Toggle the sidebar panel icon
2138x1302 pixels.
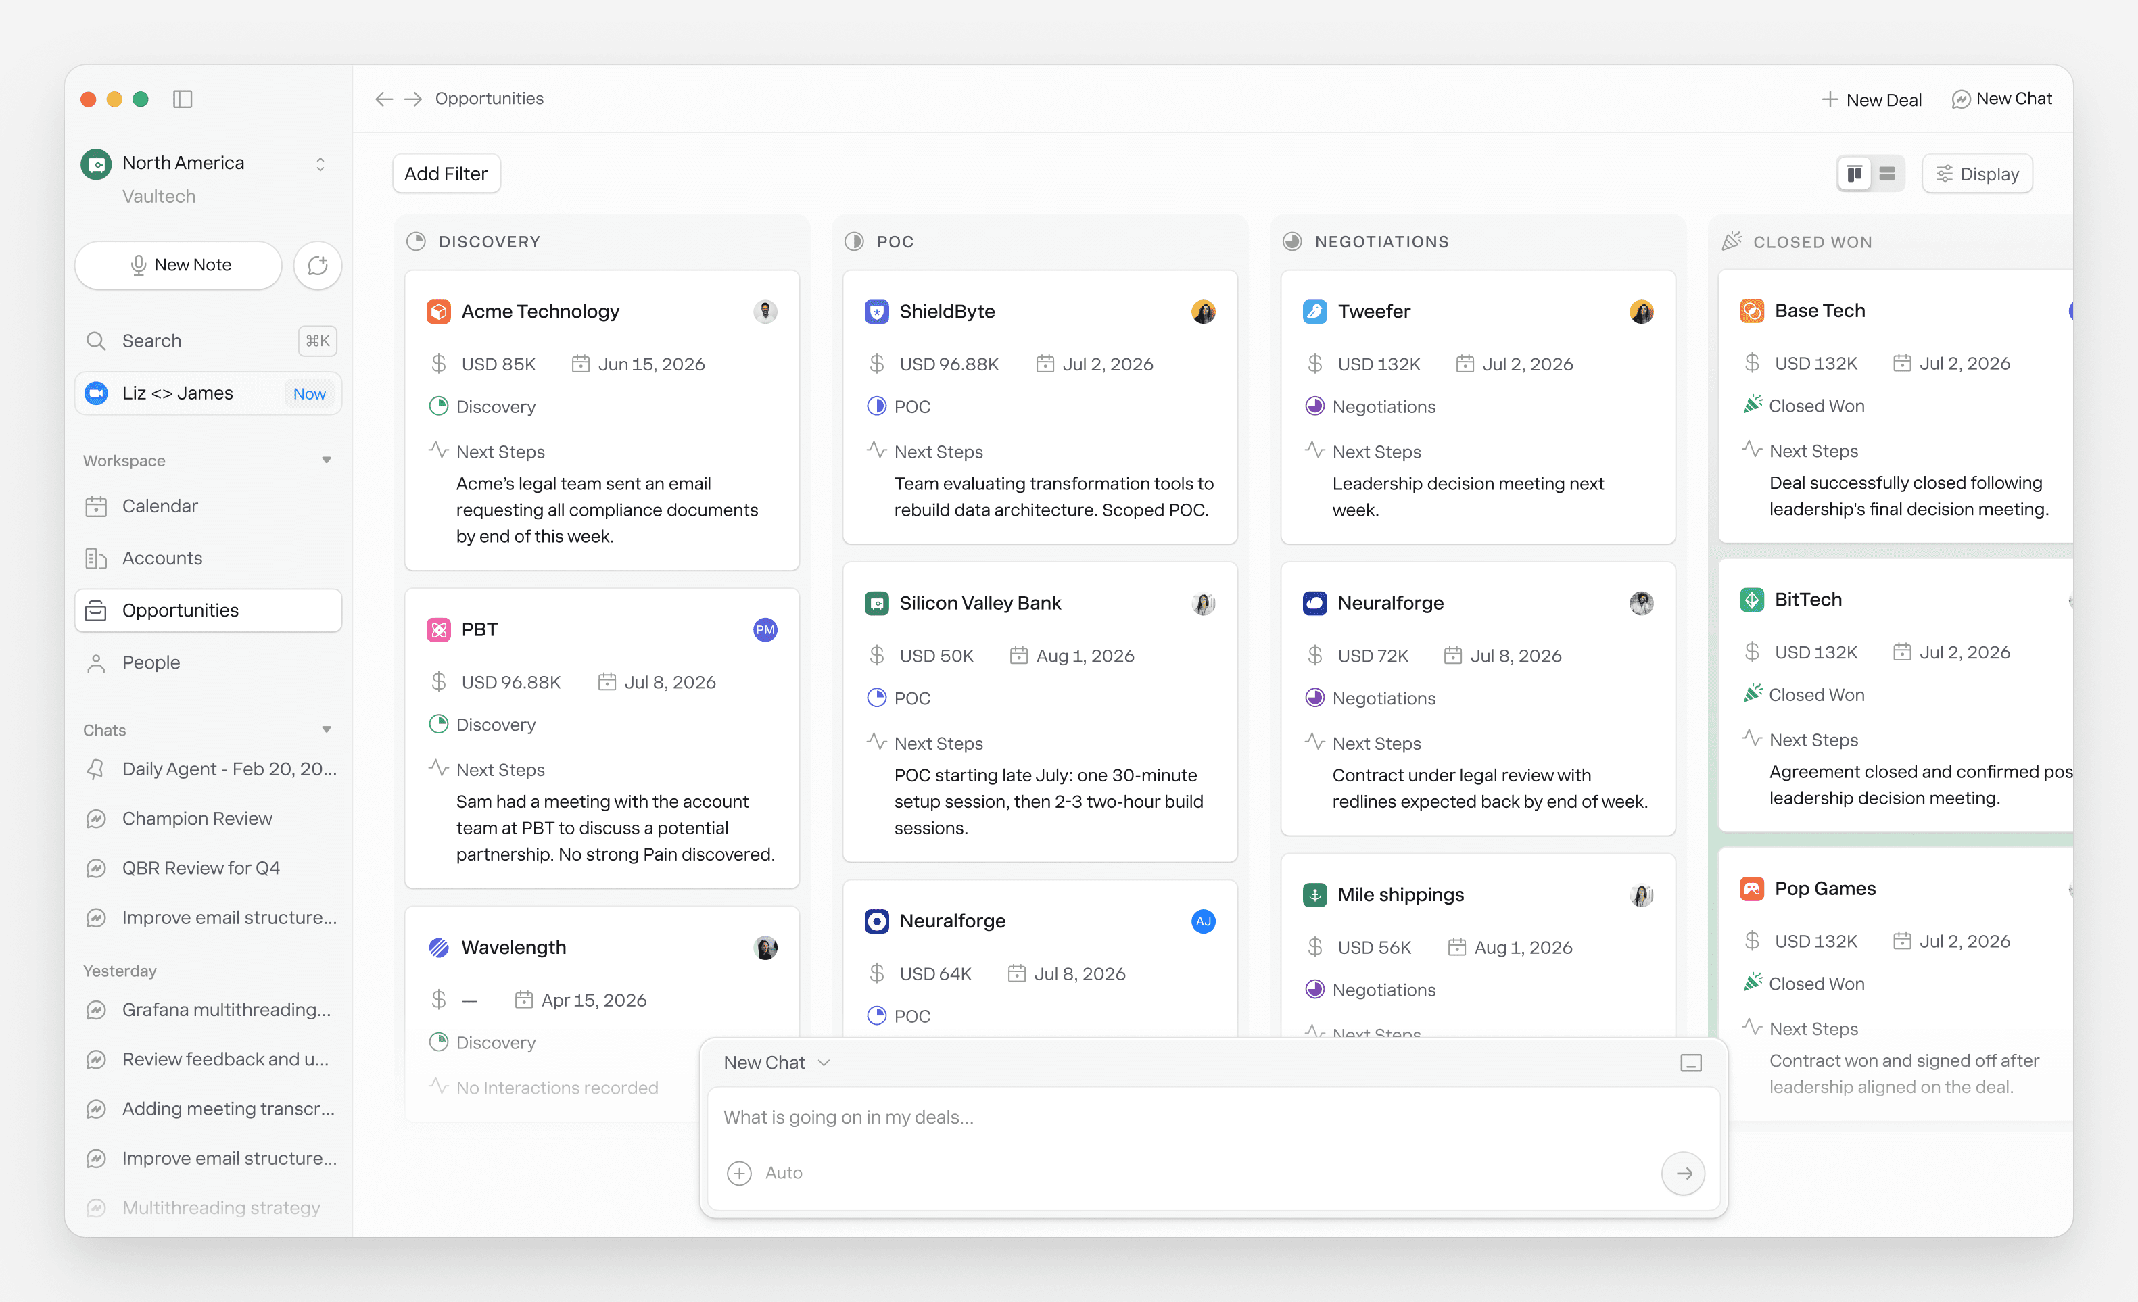point(182,99)
